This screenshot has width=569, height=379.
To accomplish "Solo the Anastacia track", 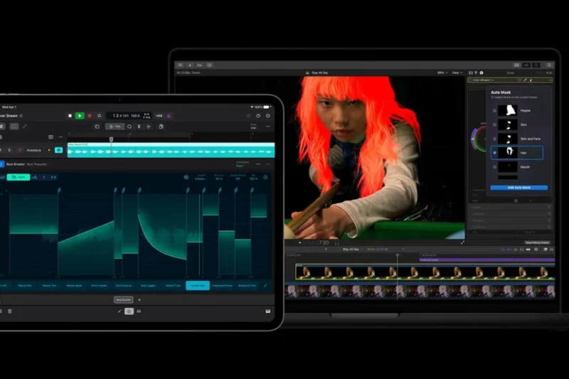I will pos(9,150).
